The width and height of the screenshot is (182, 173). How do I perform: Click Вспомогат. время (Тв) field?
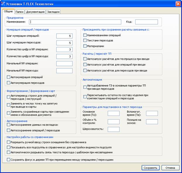coord(152,113)
